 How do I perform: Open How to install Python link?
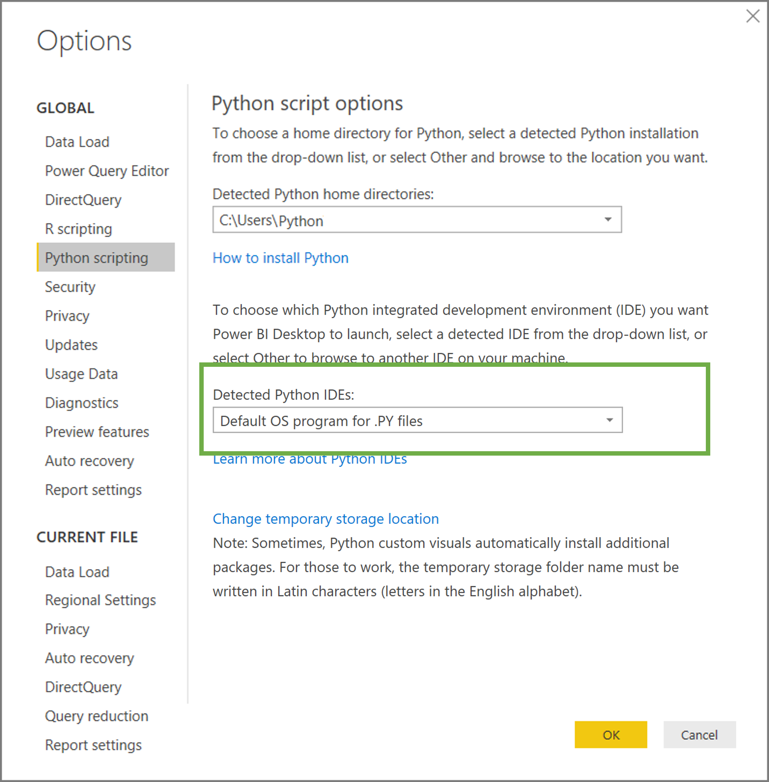(280, 258)
